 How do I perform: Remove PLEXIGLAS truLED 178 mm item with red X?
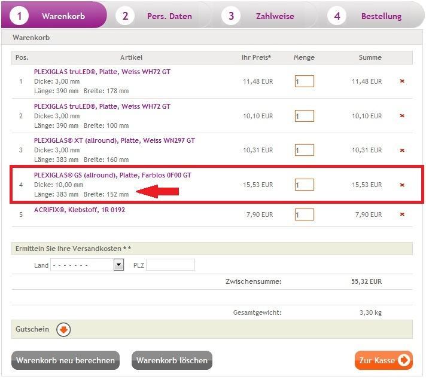pos(402,81)
